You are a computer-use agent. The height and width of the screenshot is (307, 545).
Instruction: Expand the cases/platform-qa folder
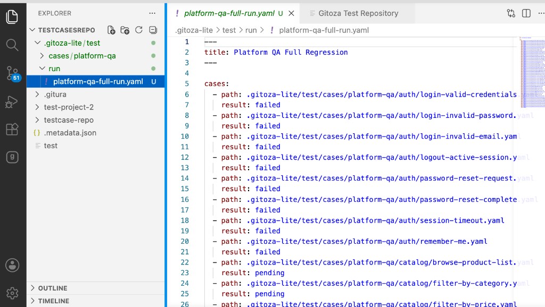coord(42,55)
